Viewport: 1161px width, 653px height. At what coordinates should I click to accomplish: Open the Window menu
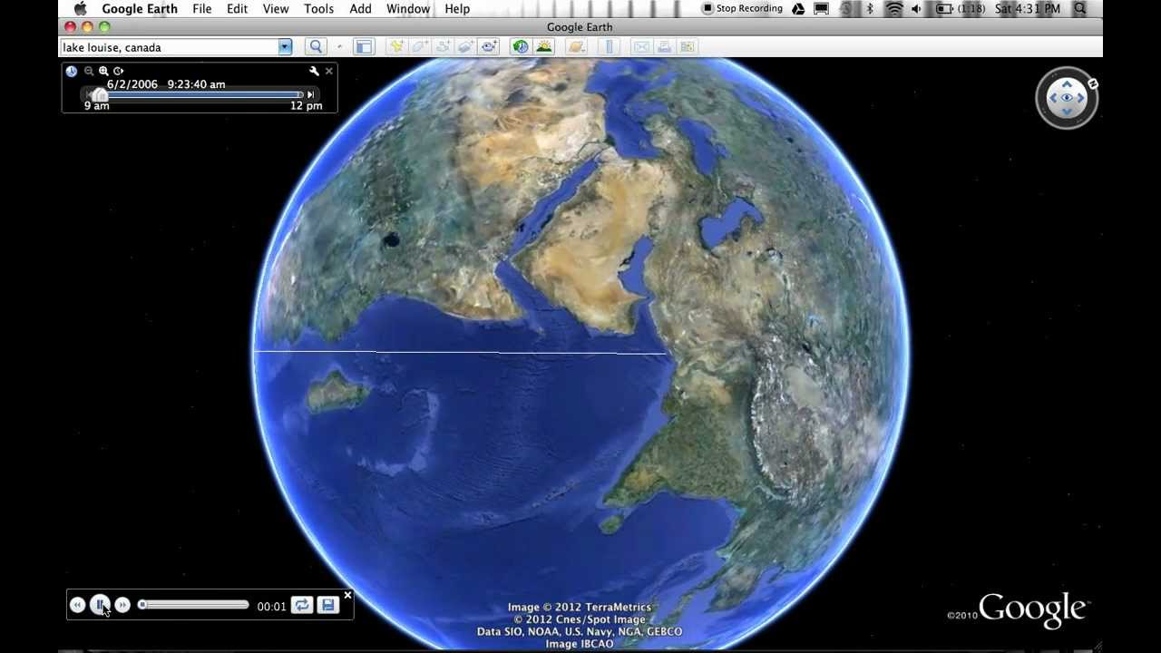click(408, 9)
